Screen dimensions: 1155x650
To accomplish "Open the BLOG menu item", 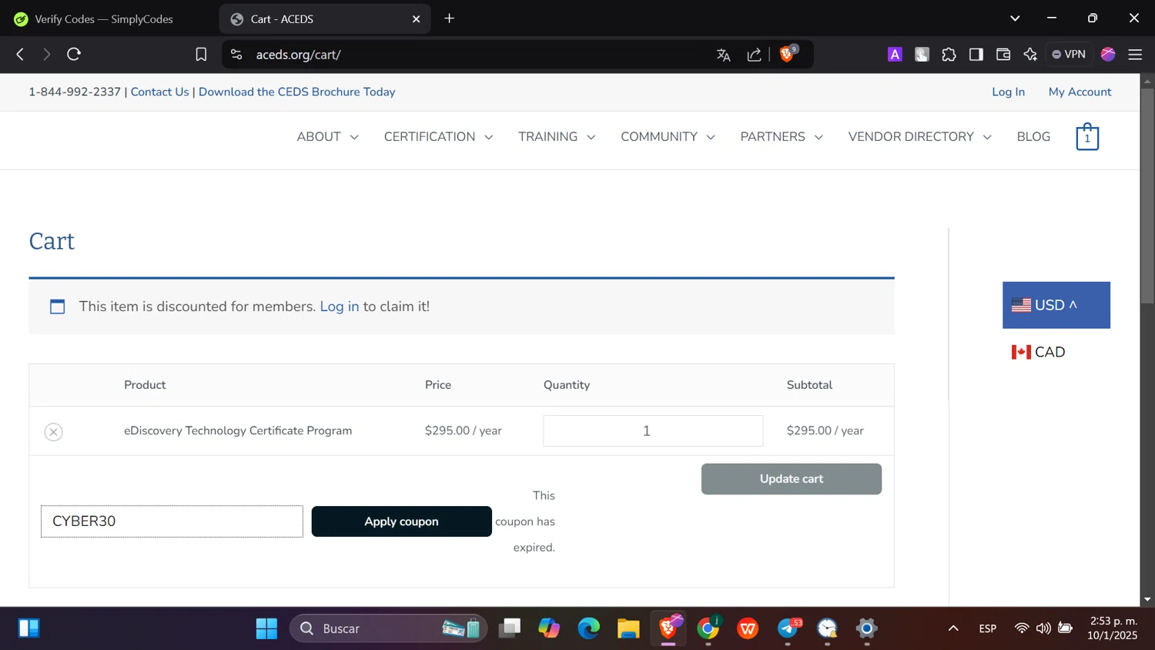I will click(1033, 136).
